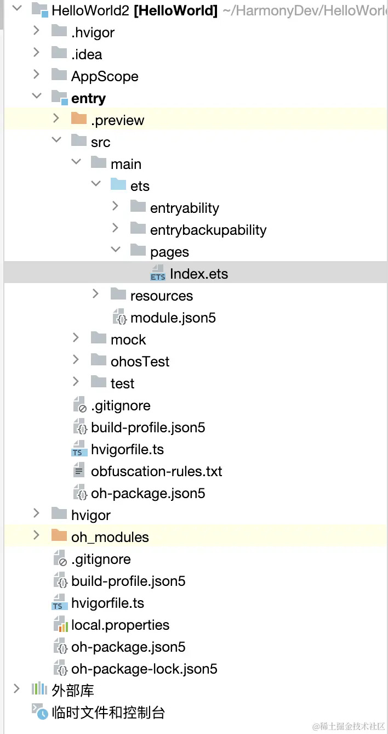The width and height of the screenshot is (388, 734).
Task: Click the ETS file icon beside Index.ets
Action: (x=158, y=274)
